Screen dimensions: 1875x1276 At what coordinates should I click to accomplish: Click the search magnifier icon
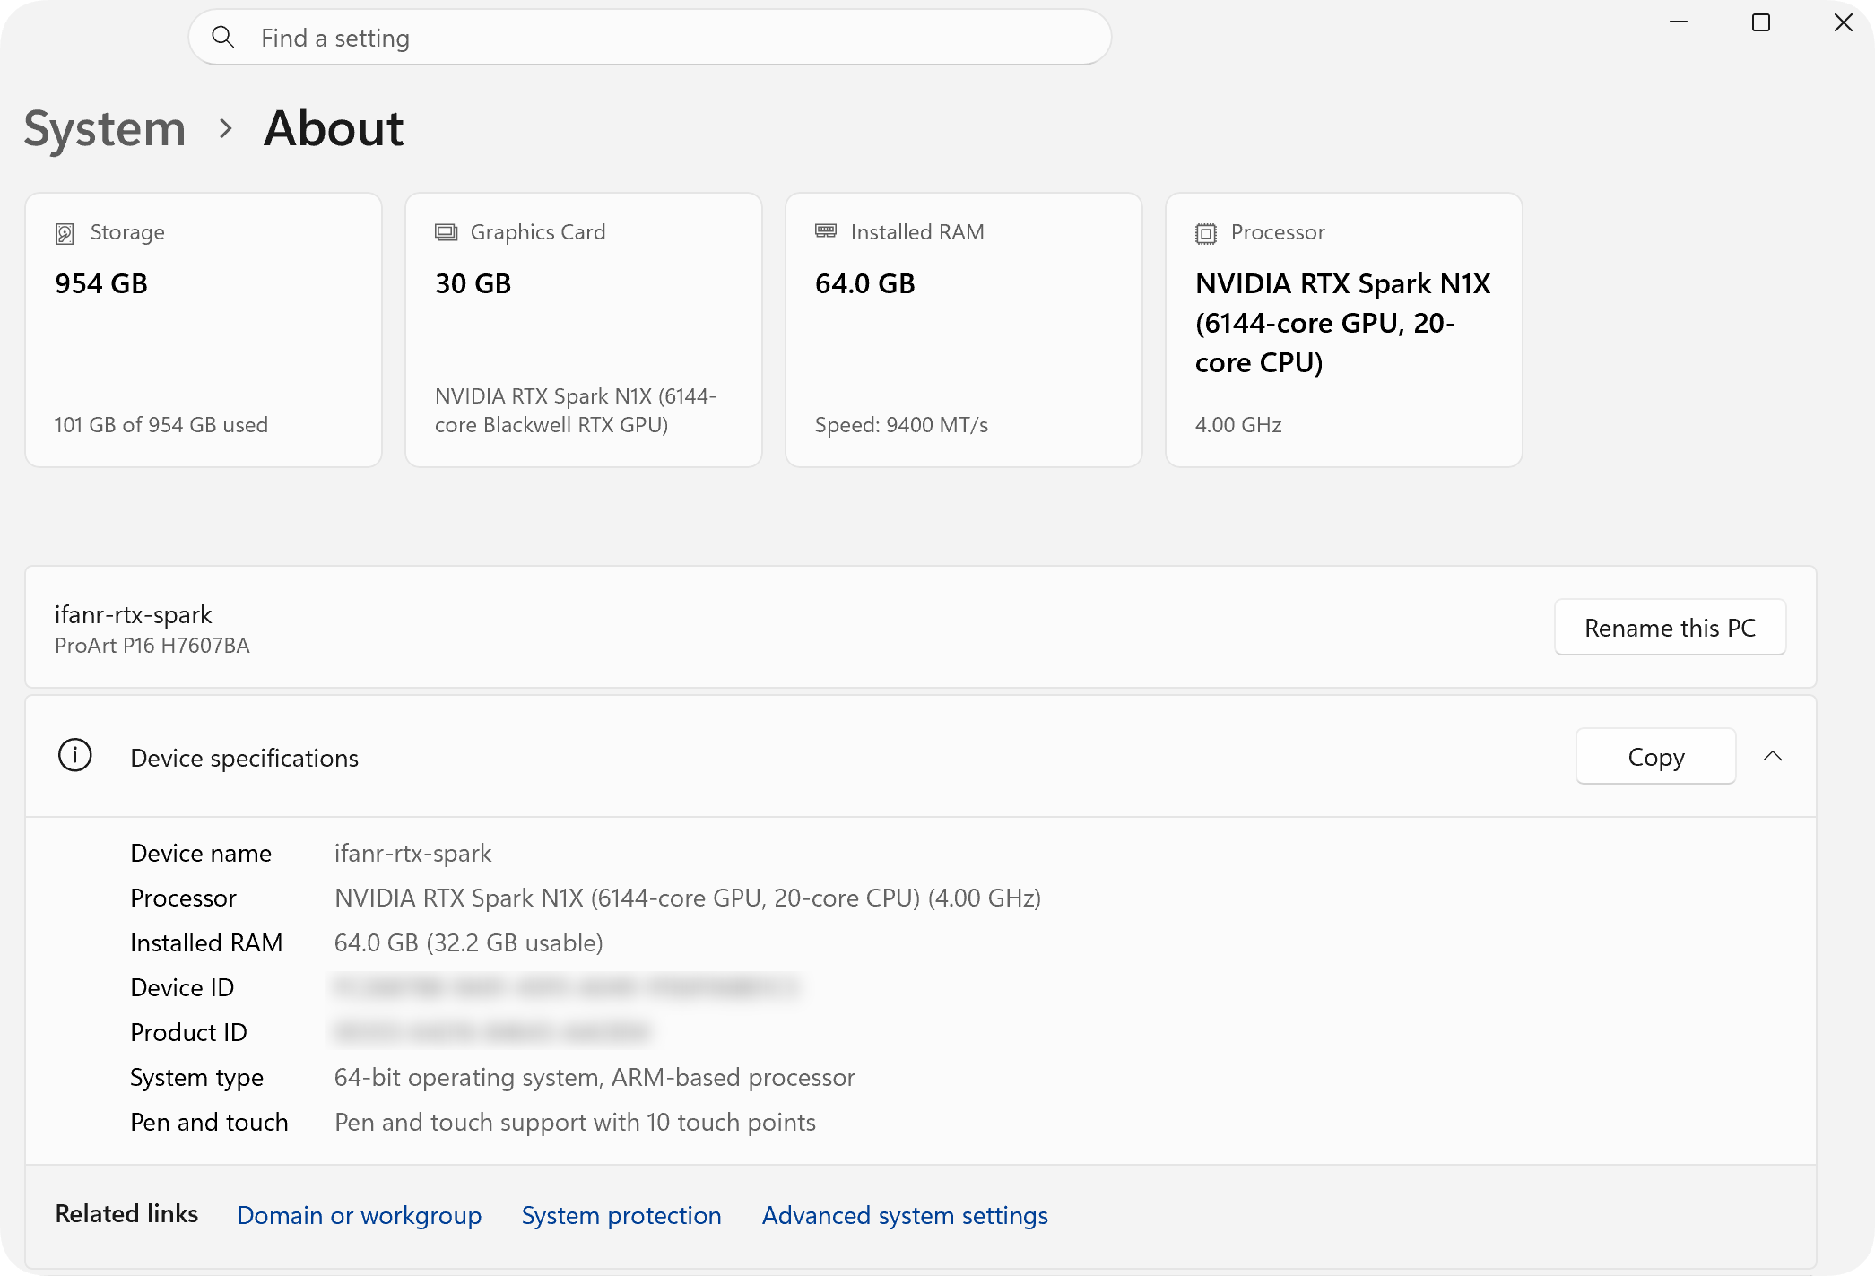(x=222, y=37)
